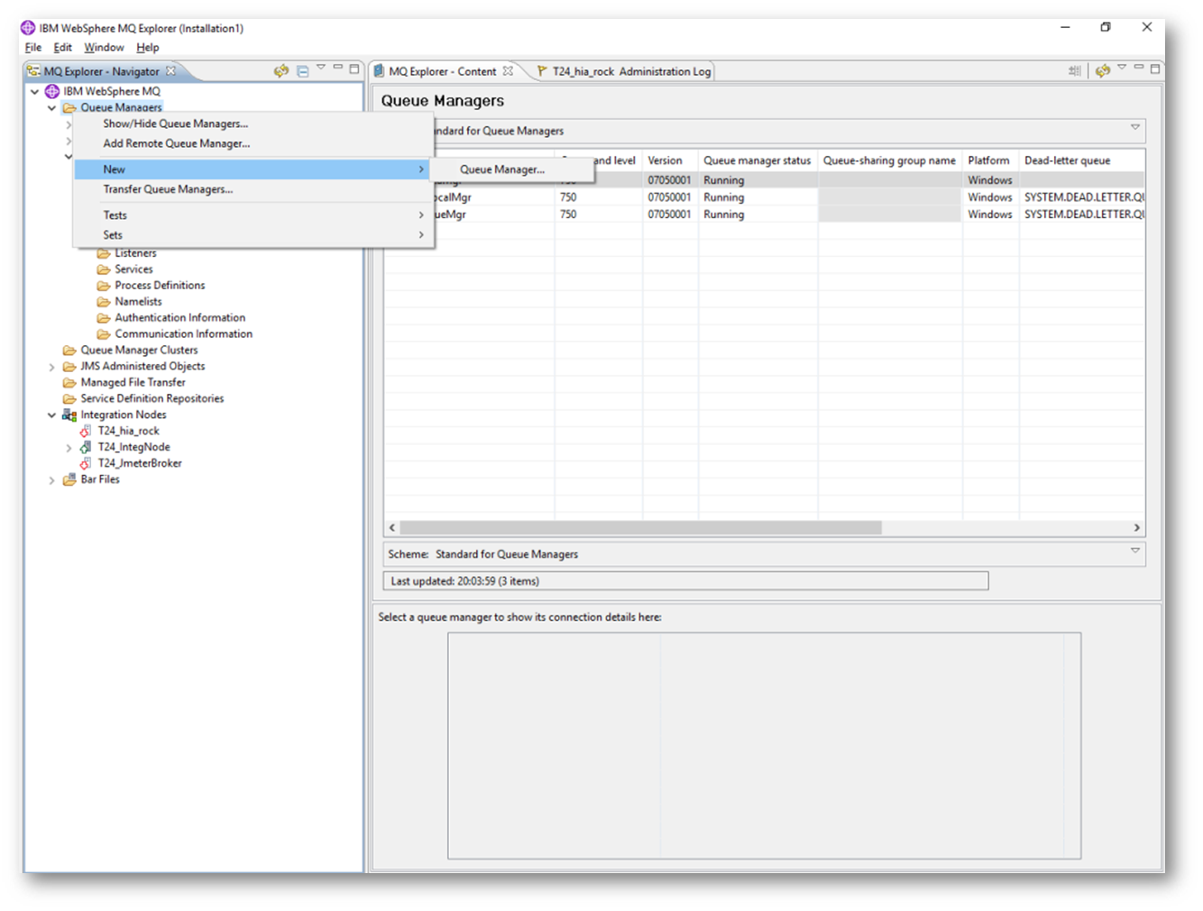Viewport: 1203px width, 911px height.
Task: Choose Add Remote Queue Manager... option
Action: point(176,143)
